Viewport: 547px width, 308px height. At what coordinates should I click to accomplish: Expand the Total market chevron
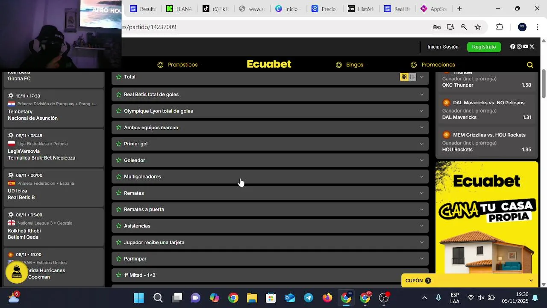422,77
